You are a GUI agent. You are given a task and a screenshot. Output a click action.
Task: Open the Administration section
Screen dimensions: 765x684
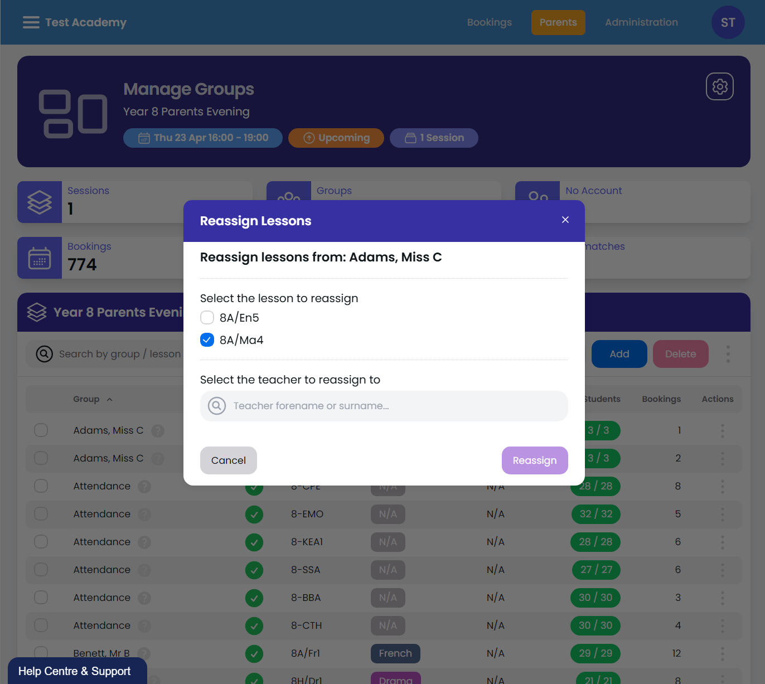pyautogui.click(x=641, y=22)
